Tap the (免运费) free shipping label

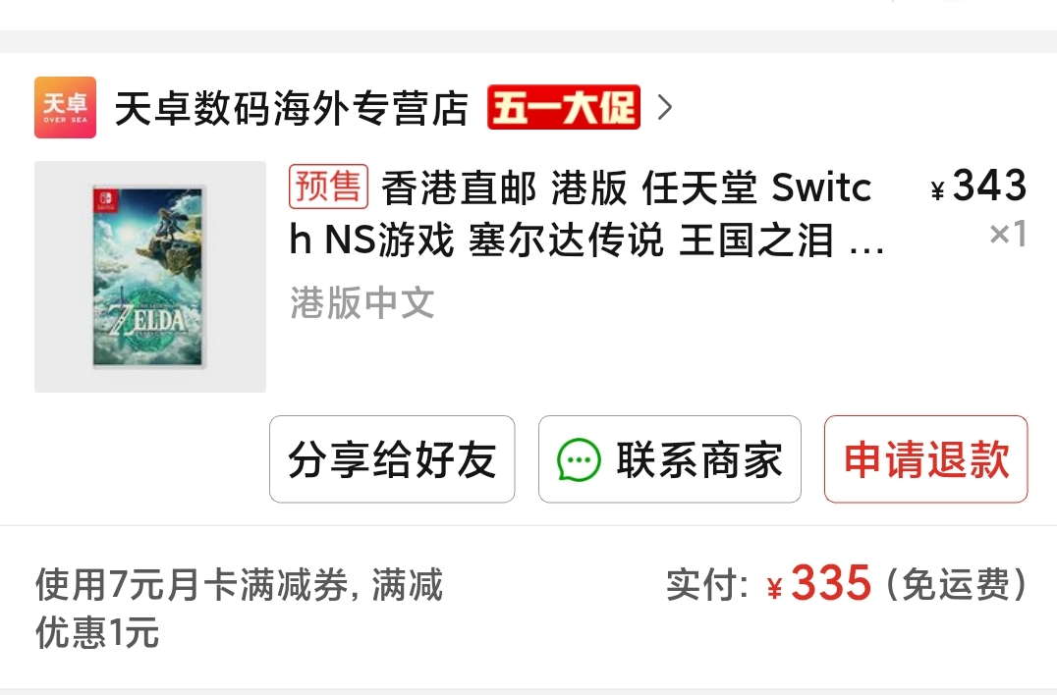click(957, 583)
